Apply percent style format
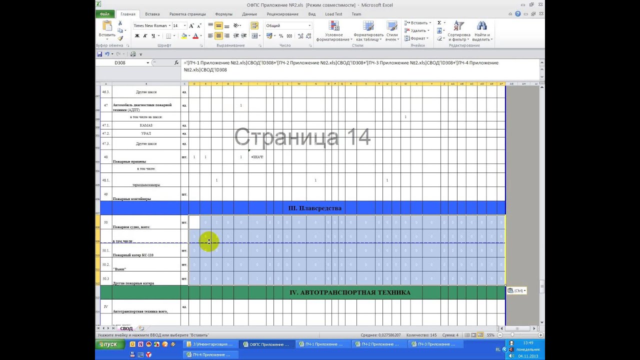The image size is (640, 360). click(281, 36)
